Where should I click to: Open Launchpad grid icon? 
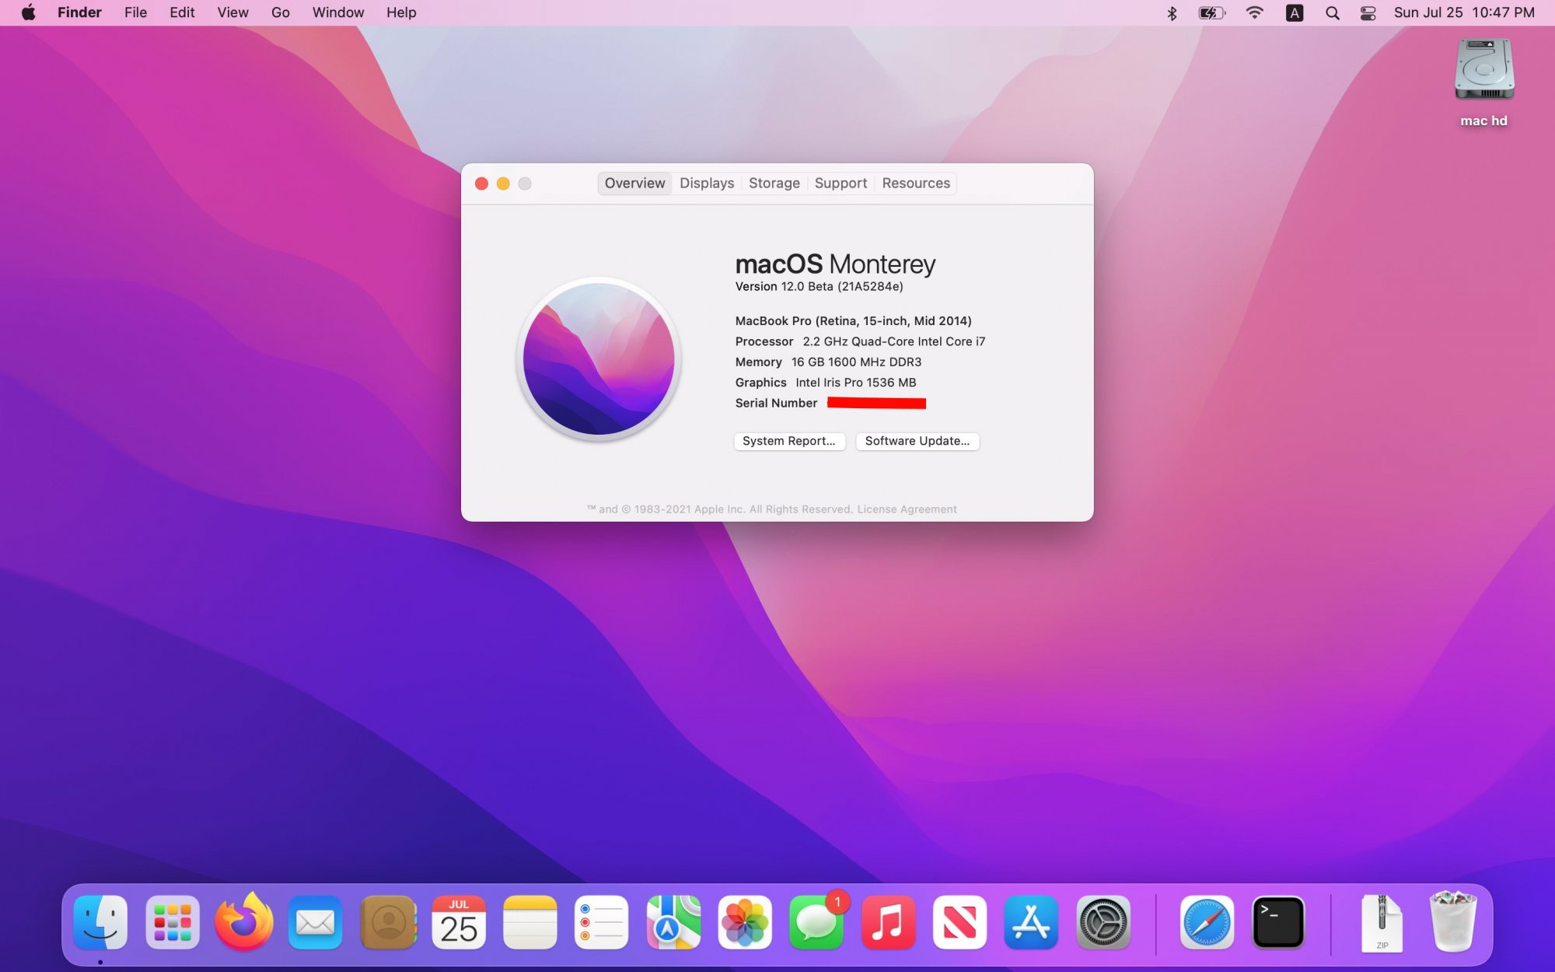pyautogui.click(x=173, y=922)
